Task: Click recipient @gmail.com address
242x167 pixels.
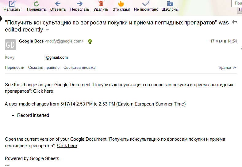Action: click(x=56, y=58)
